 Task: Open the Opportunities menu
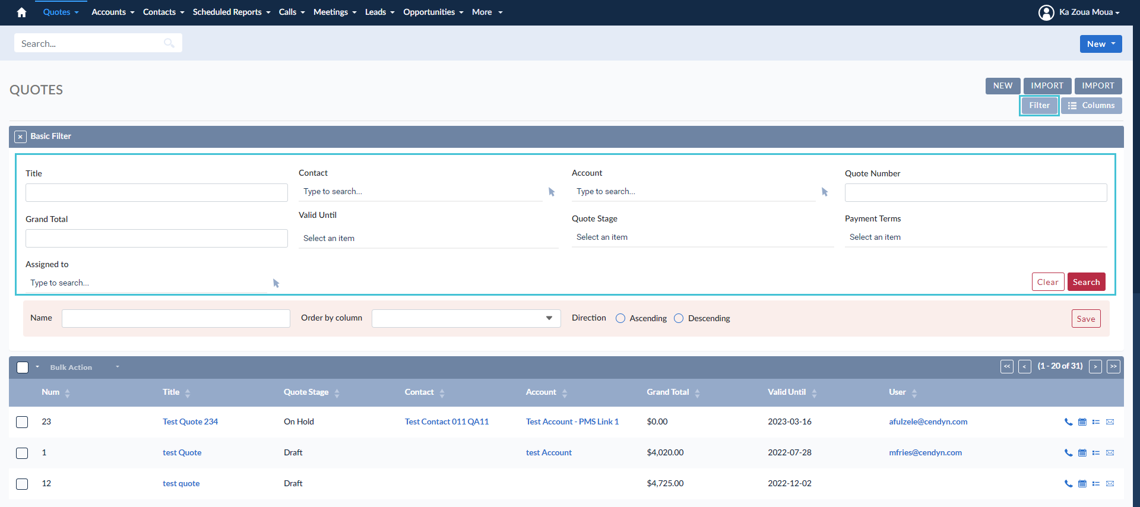[x=433, y=12]
